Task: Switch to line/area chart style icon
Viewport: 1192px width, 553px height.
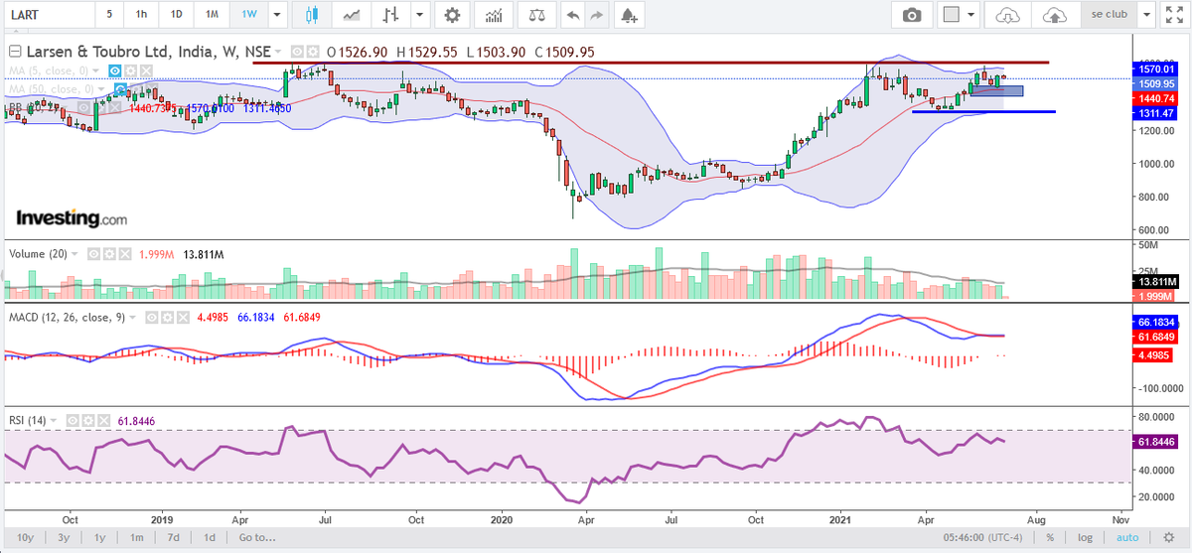Action: click(x=351, y=15)
